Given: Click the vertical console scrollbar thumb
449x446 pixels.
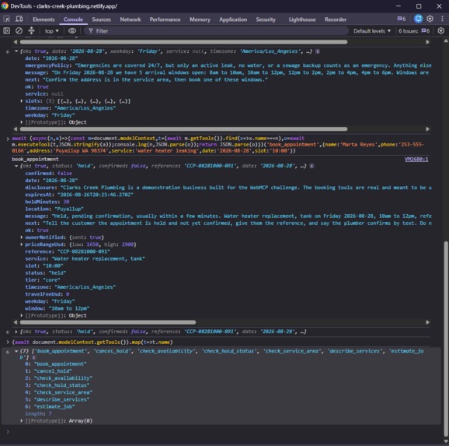Looking at the screenshot, I should tap(446, 339).
